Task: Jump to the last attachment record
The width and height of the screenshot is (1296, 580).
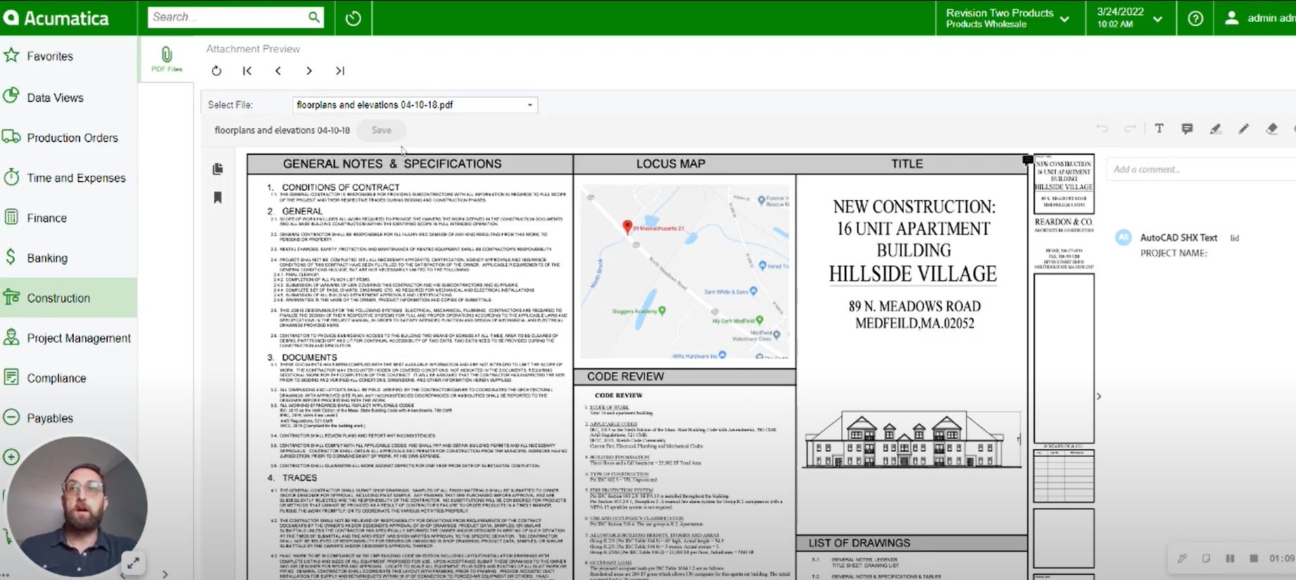Action: [340, 70]
